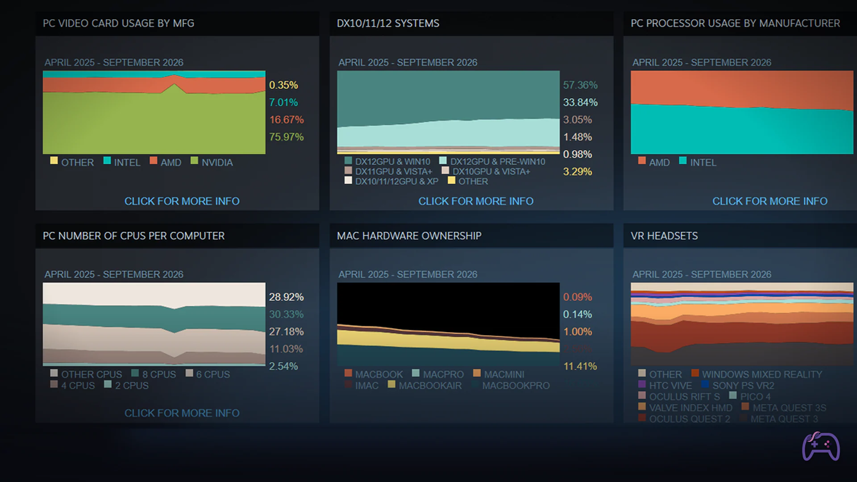Click the INTEL swatch in video card legend
This screenshot has width=857, height=482.
107,161
